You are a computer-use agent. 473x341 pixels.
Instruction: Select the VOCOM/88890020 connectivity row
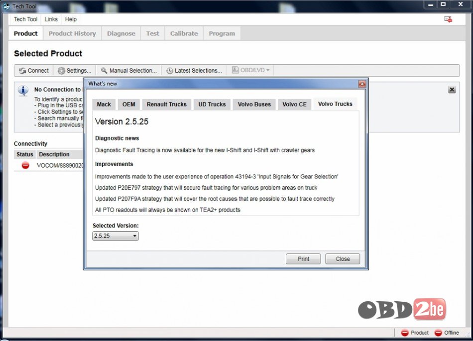[49, 166]
